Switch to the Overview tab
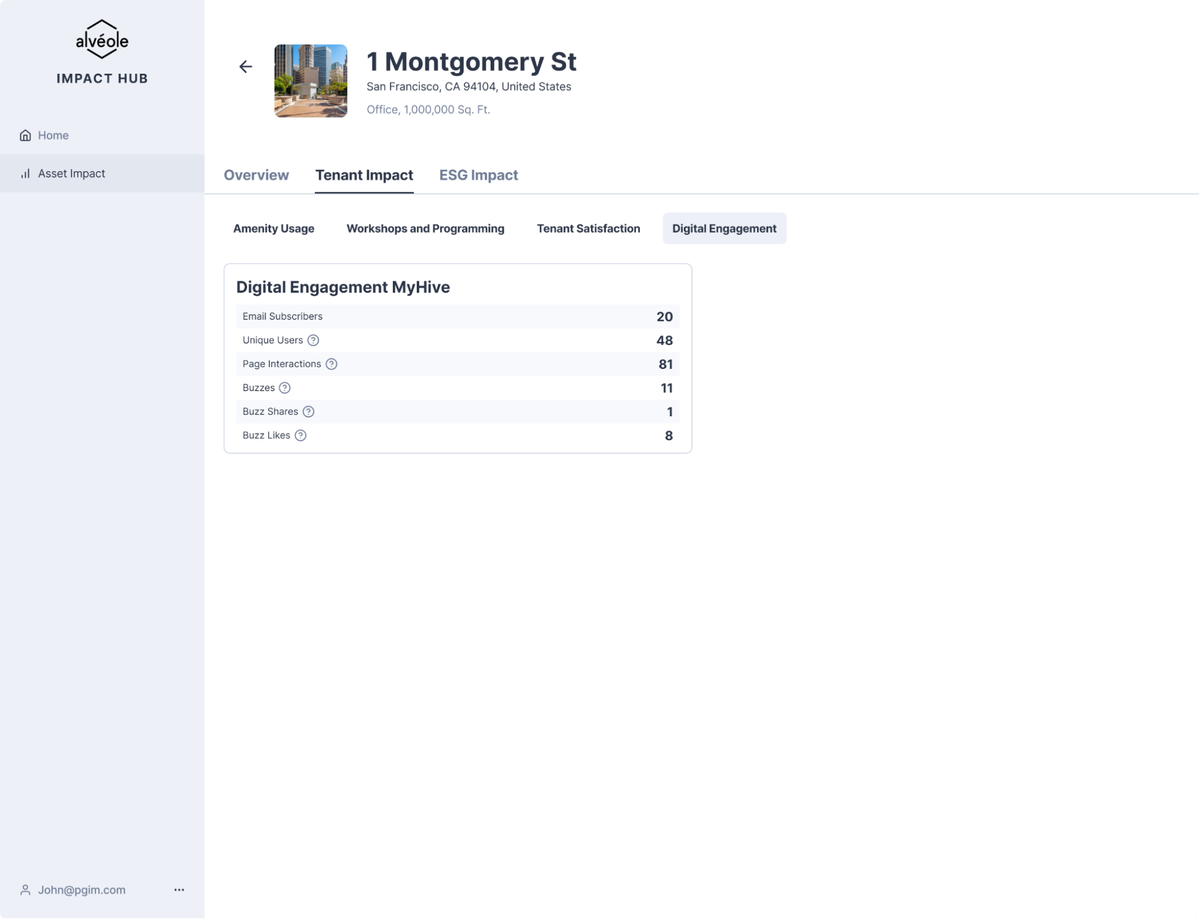 tap(256, 175)
